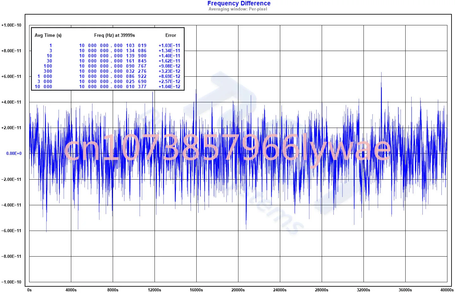The image size is (455, 293).
Task: Click the 'Error' column header
Action: pos(171,35)
